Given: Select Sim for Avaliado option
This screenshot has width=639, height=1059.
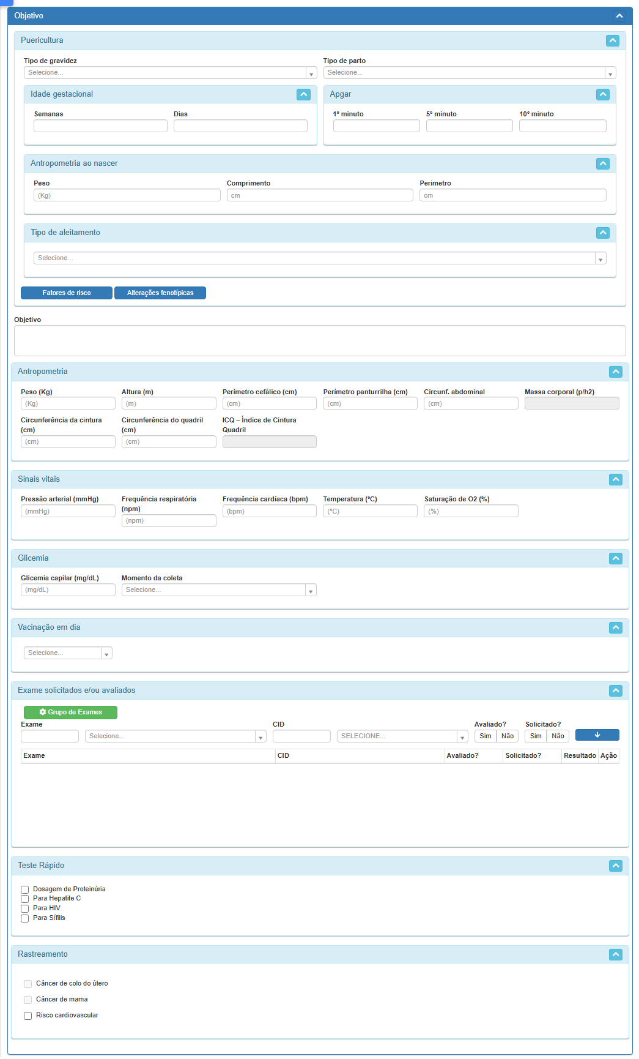Looking at the screenshot, I should click(485, 736).
